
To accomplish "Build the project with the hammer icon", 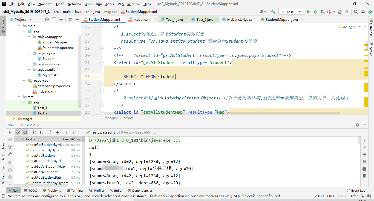I will tap(273, 12).
